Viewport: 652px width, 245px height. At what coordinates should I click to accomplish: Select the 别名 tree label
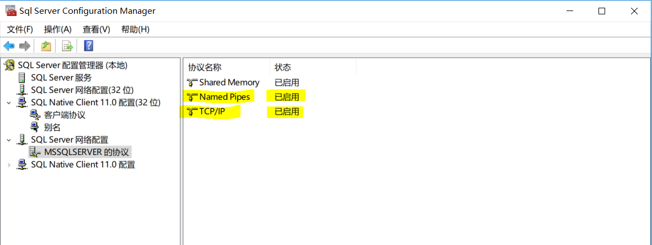[52, 127]
